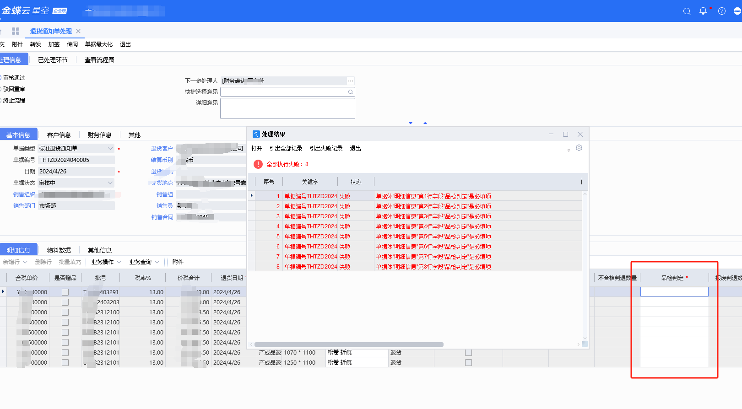Image resolution: width=742 pixels, height=409 pixels.
Task: Click 单据最大化 in the toolbar
Action: click(x=98, y=44)
